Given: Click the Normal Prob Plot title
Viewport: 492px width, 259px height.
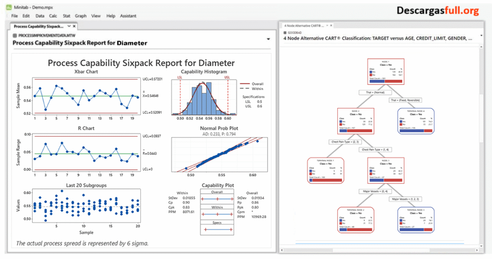Looking at the screenshot, I should 219,129.
